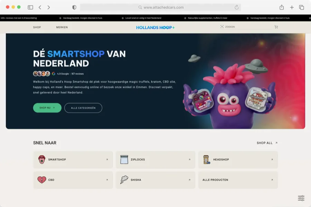
Task: Open the HEADSHOP category card
Action: click(x=238, y=160)
